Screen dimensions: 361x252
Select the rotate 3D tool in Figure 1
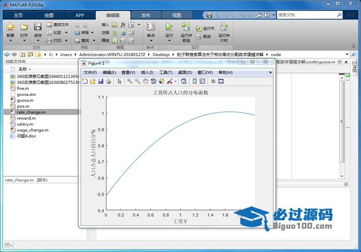[153, 81]
